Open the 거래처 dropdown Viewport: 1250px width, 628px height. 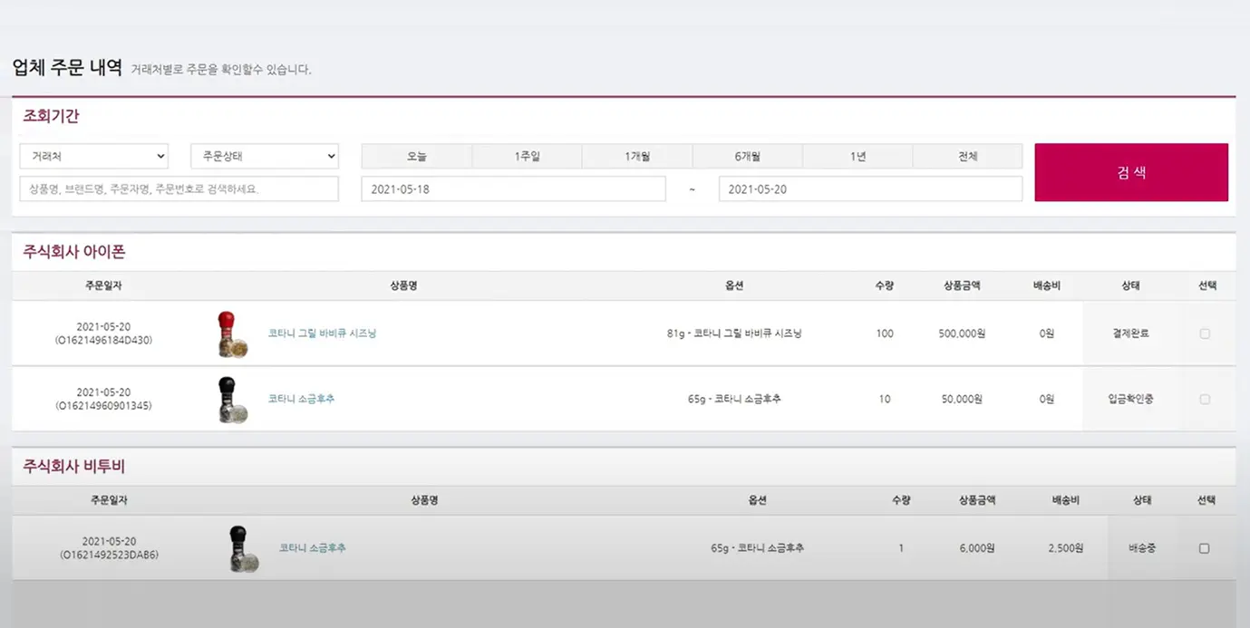[x=94, y=157]
